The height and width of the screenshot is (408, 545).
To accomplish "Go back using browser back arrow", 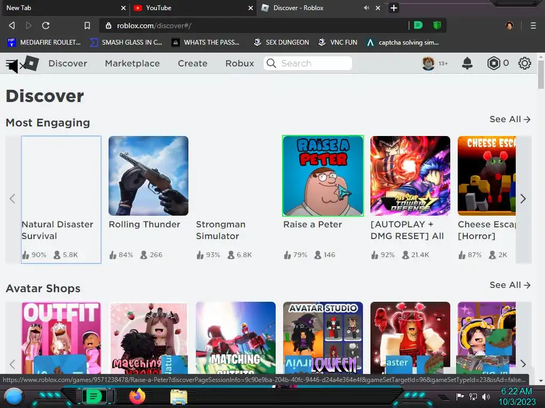I will (x=12, y=25).
